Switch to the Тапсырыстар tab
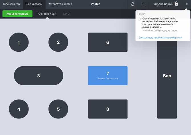 pos(11,4)
